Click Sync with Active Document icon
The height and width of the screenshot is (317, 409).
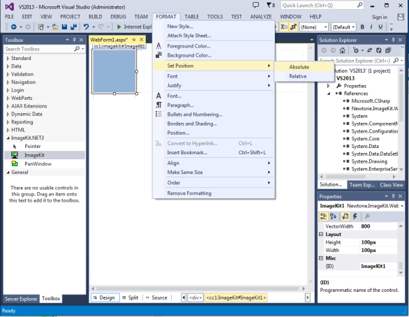(370, 50)
